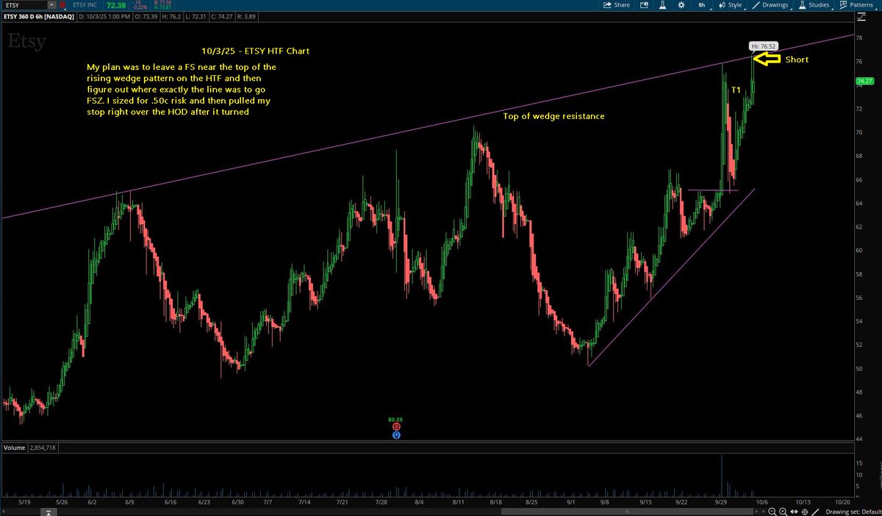
Task: Open the 6h timeframe selector
Action: click(702, 4)
